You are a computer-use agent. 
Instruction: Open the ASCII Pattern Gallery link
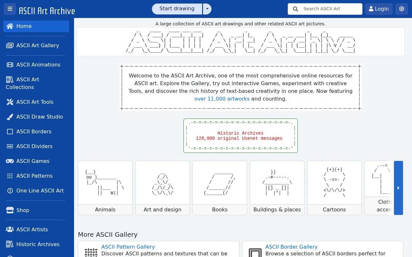pos(128,247)
